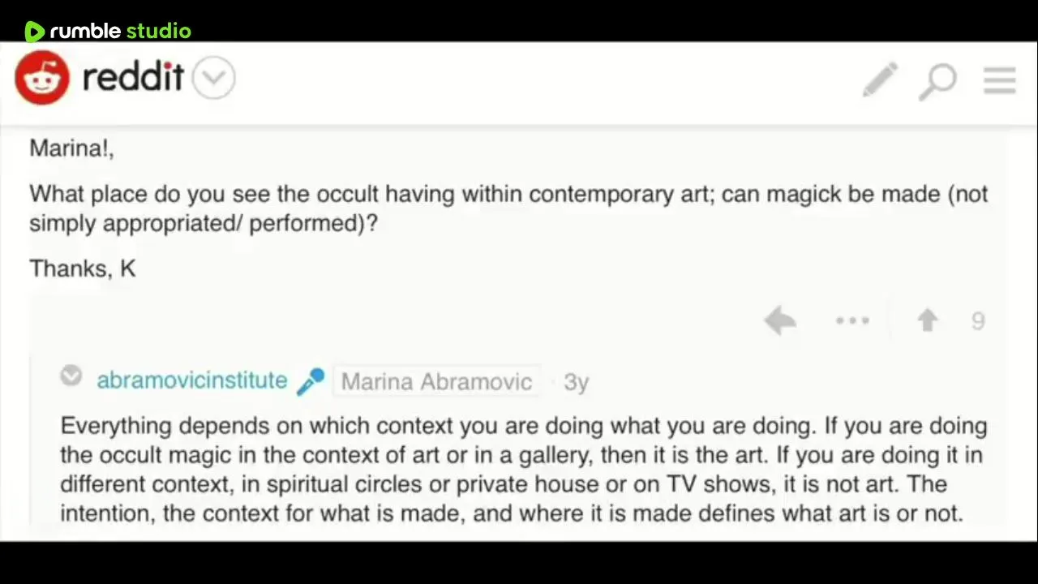Open search with the magnifying glass
This screenshot has height=584, width=1038.
(938, 81)
